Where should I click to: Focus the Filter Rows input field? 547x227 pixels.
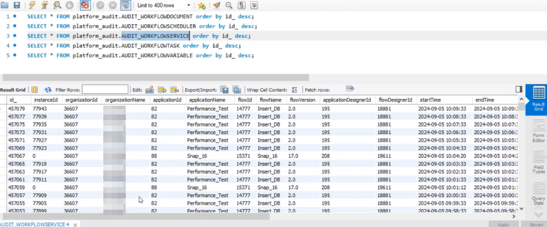tap(105, 90)
